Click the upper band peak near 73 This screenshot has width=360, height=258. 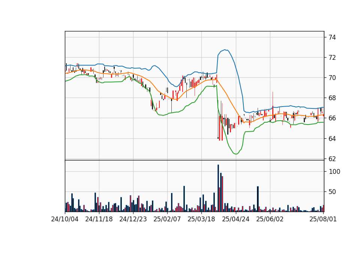225,50
